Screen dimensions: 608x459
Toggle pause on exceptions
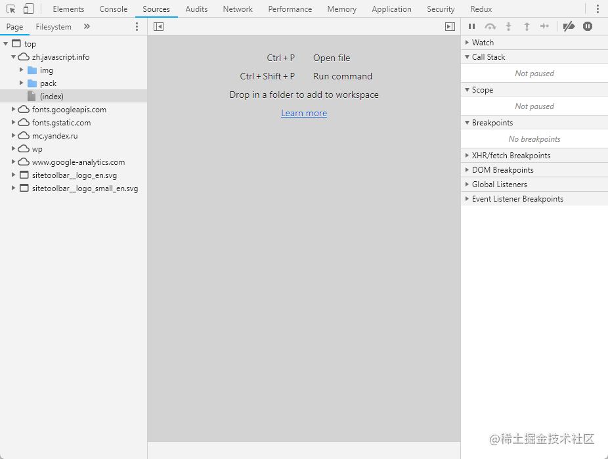588,26
